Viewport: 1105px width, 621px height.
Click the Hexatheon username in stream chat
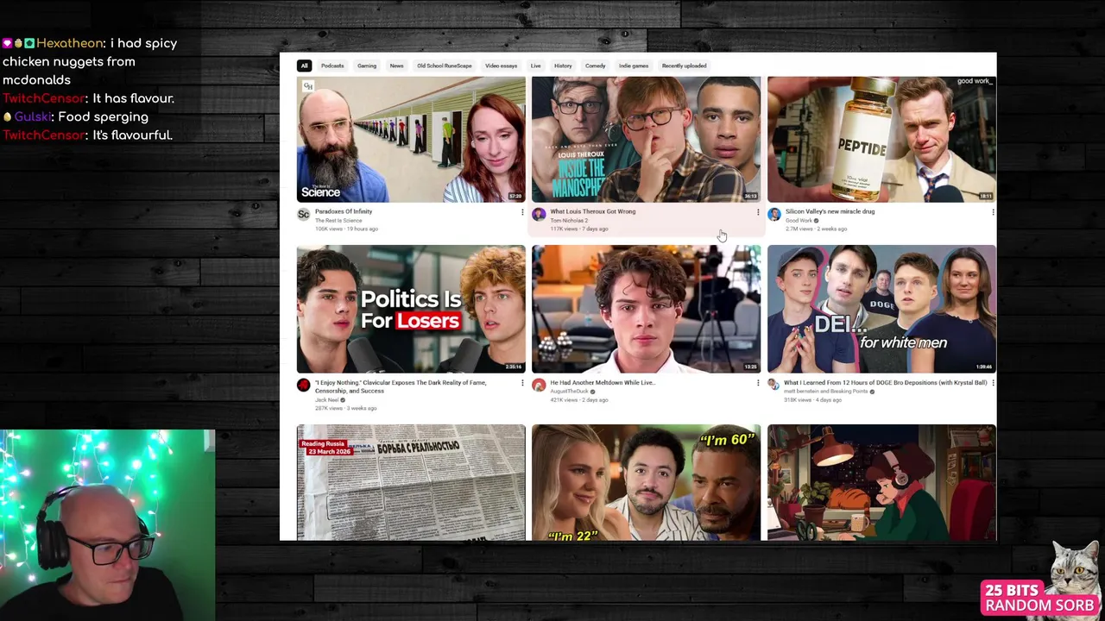(x=69, y=43)
